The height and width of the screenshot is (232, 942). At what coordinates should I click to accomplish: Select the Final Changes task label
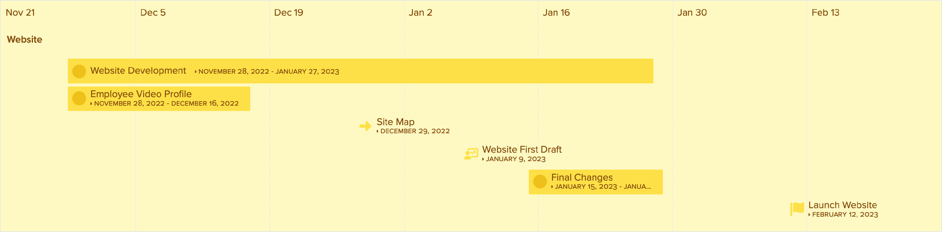pyautogui.click(x=582, y=177)
